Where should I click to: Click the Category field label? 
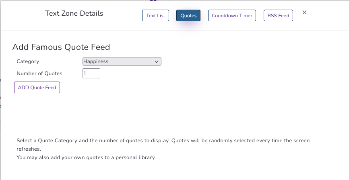click(x=28, y=61)
